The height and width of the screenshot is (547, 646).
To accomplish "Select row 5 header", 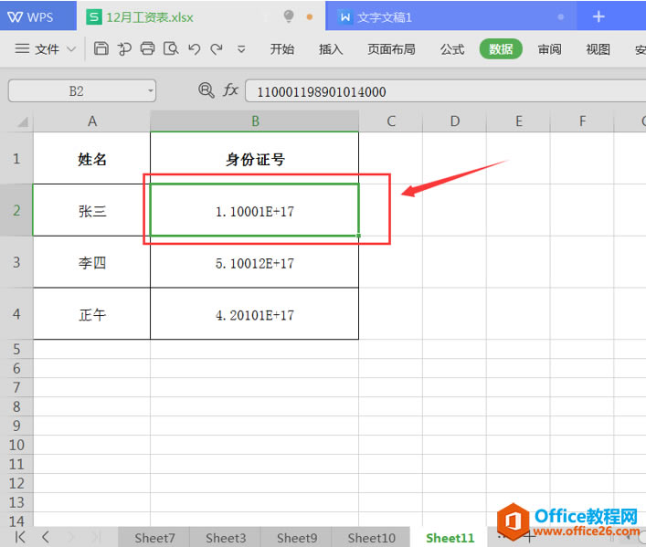I will point(16,349).
